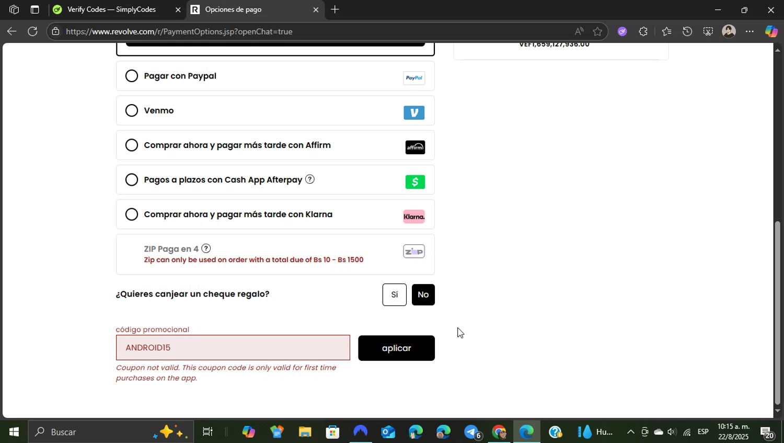784x443 pixels.
Task: Apply the promo code with aplicar
Action: [396, 348]
